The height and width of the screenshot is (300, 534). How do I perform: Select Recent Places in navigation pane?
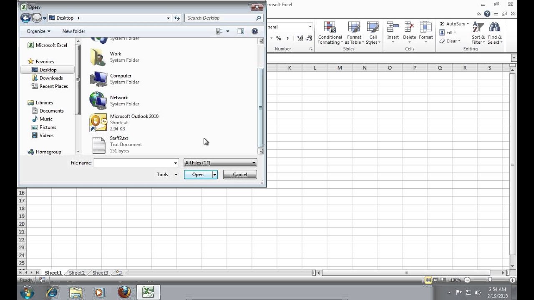[53, 86]
